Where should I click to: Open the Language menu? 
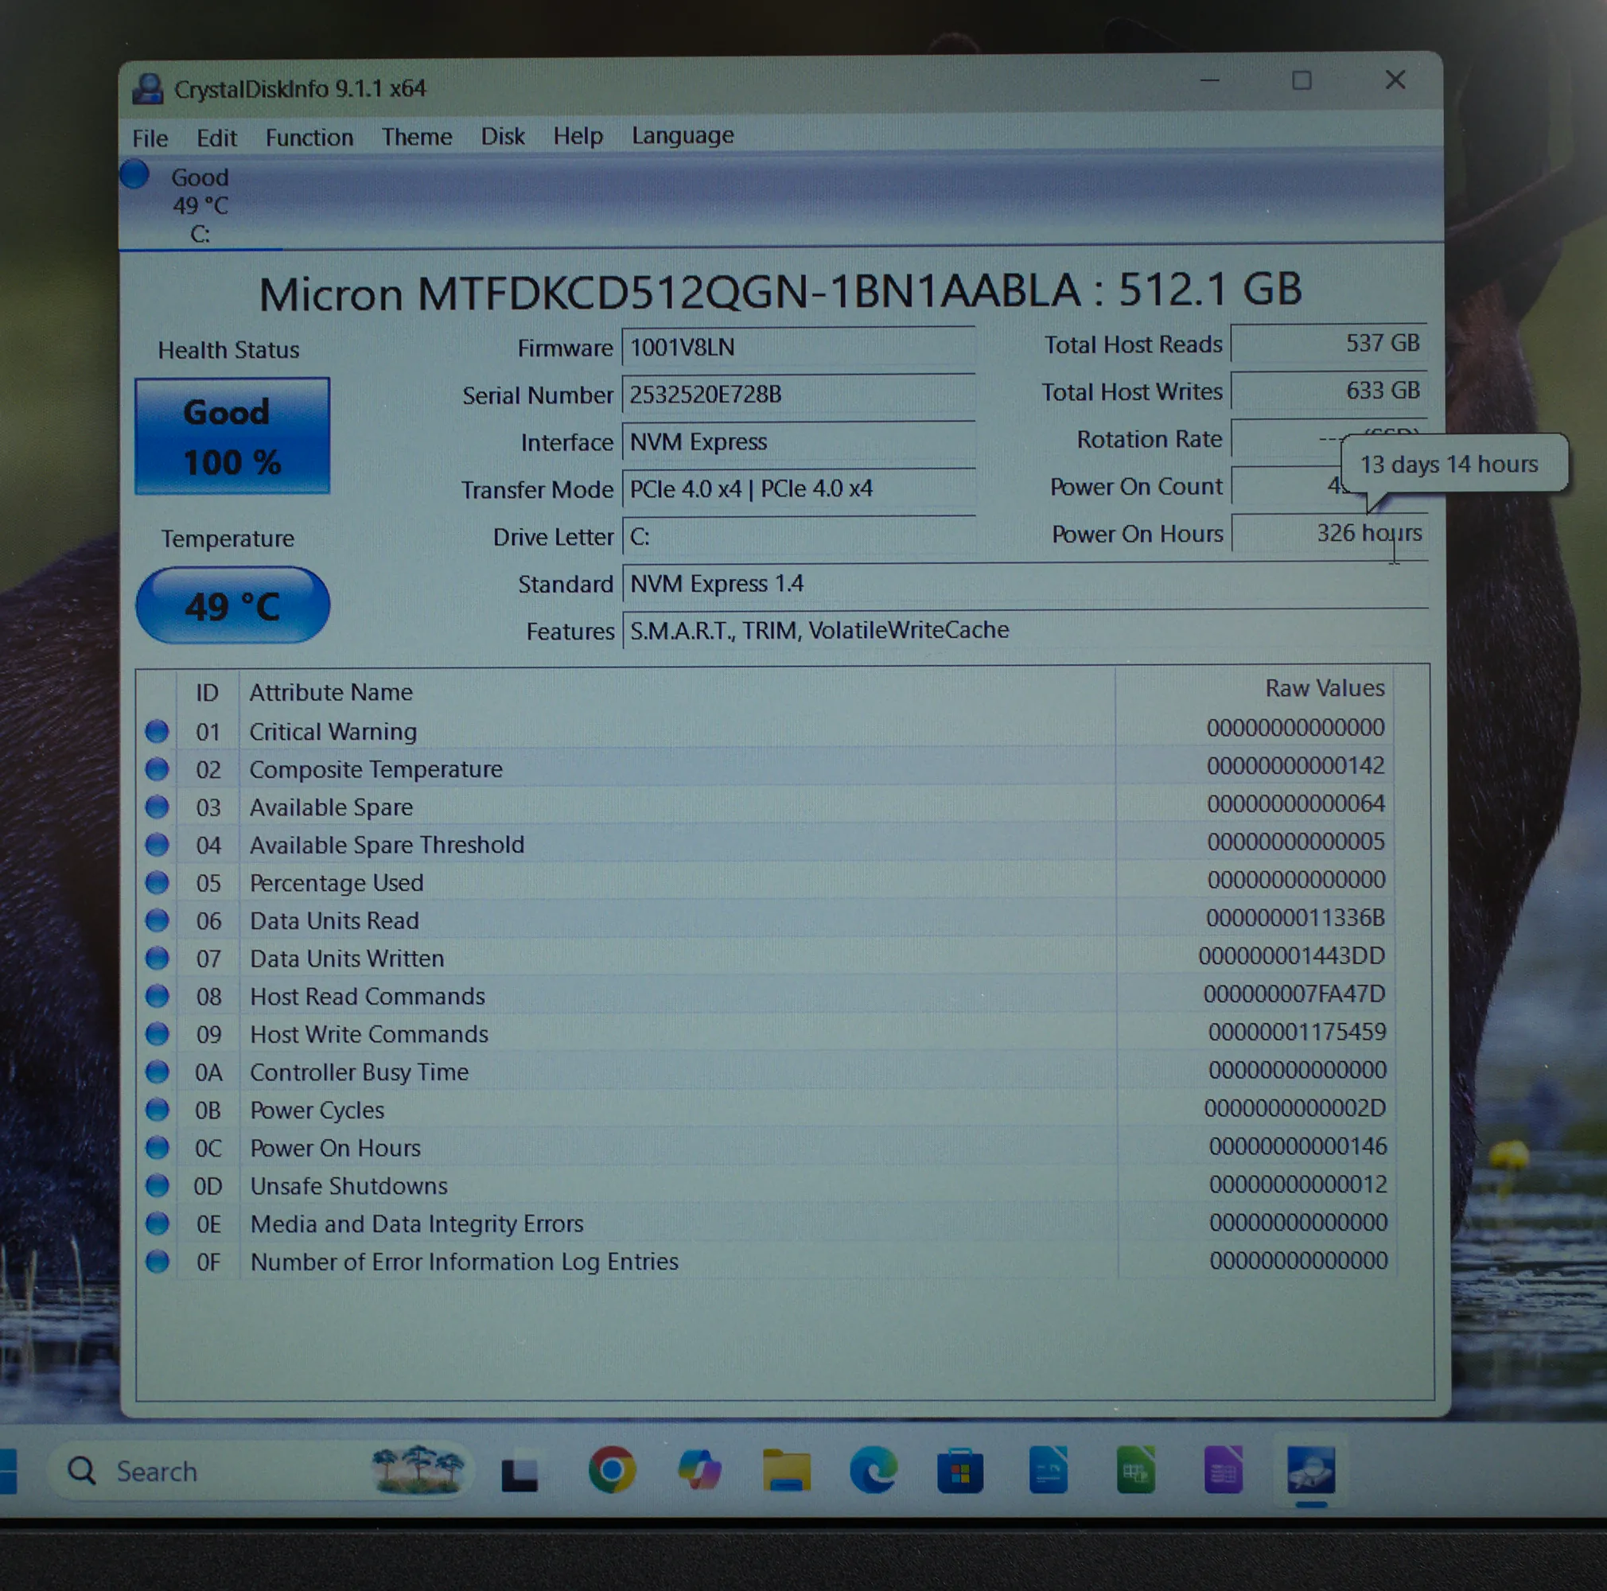click(x=682, y=135)
